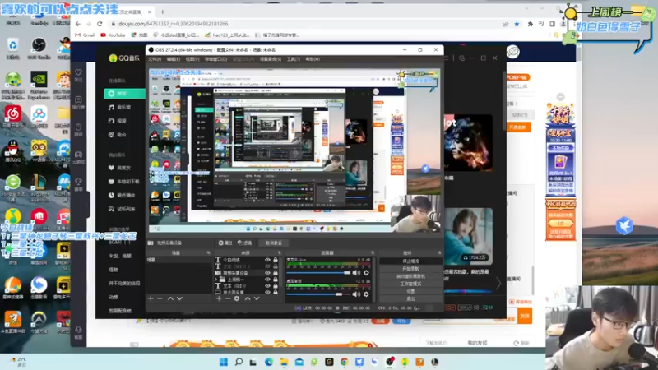658x370 pixels.
Task: Remove selected scene with minus icon
Action: 160,298
